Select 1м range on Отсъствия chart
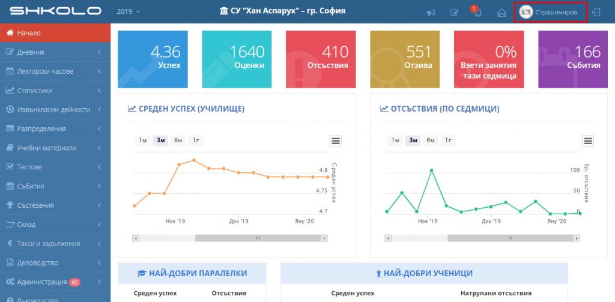Viewport: 615px width, 302px height. coord(395,140)
